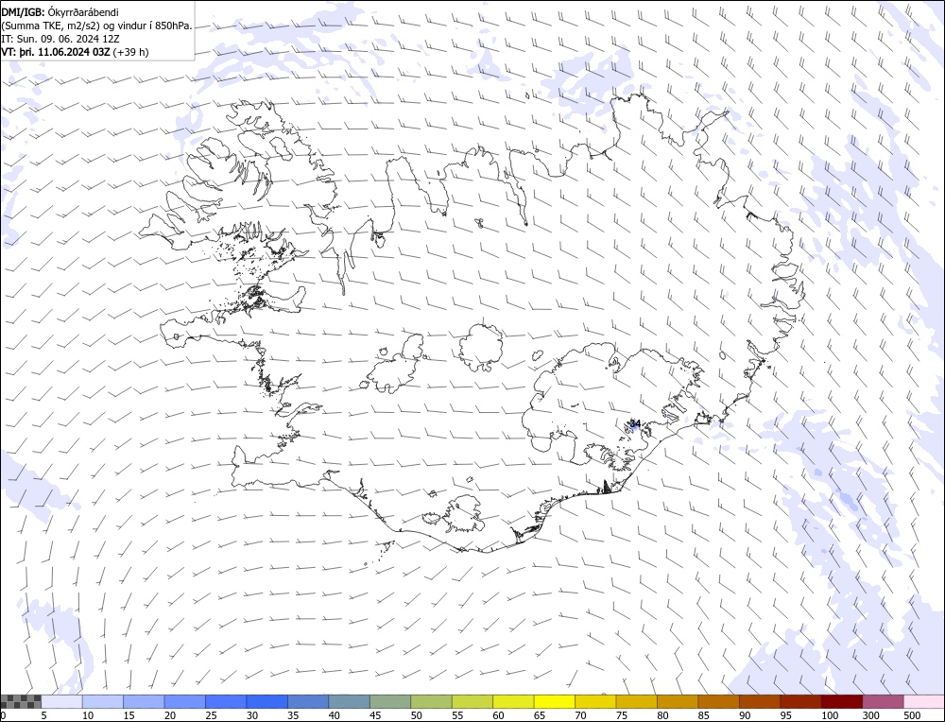
Task: Click the 70–75 golden yellow legend swatch
Action: [595, 701]
